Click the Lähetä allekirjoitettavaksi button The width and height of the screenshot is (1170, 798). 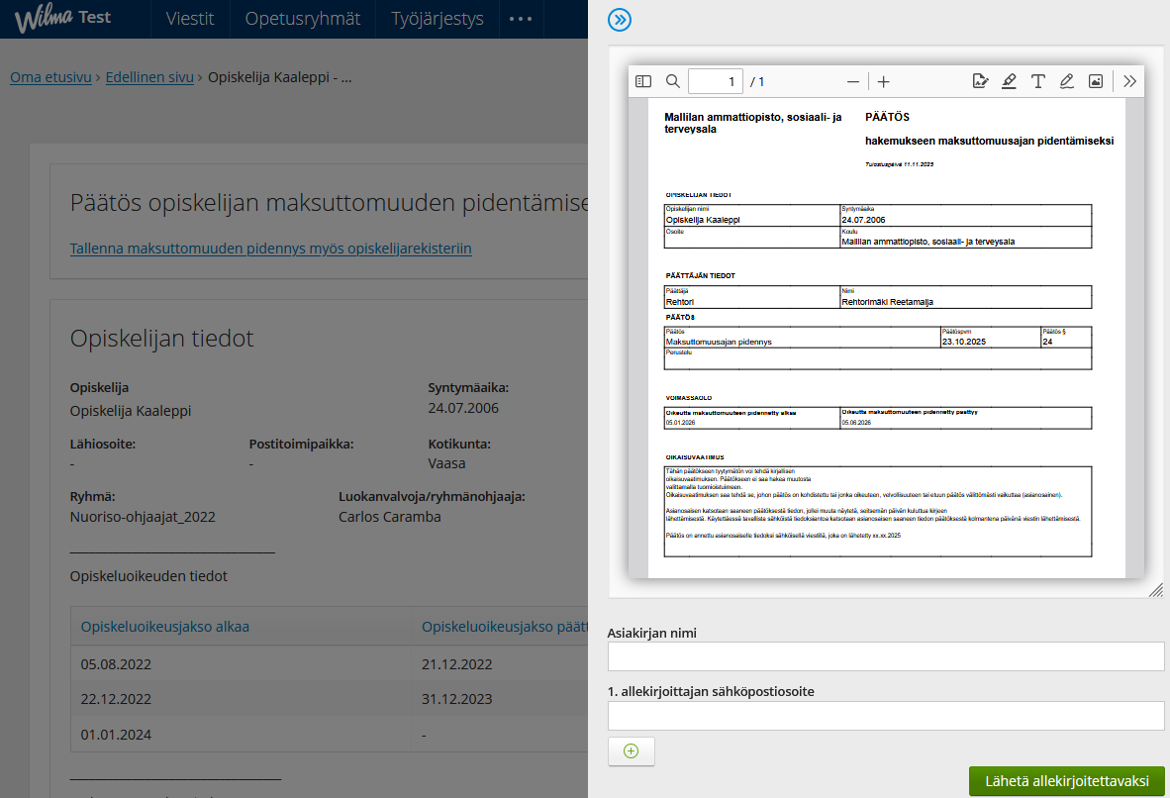[x=1066, y=781]
